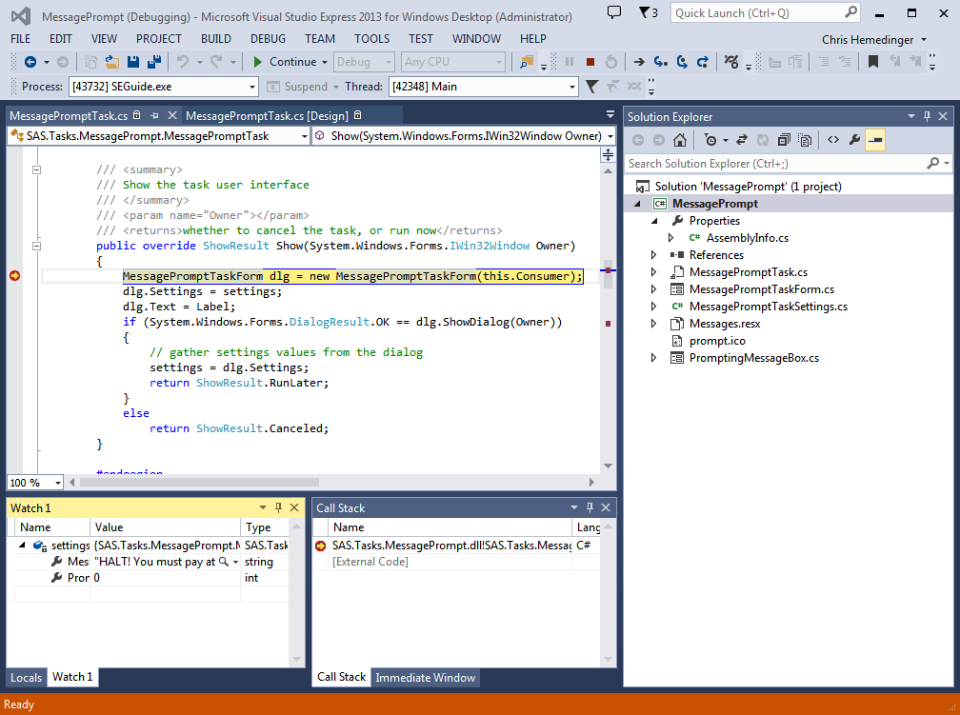Toggle Show All Files in Solution Explorer
Image resolution: width=960 pixels, height=715 pixels.
805,139
